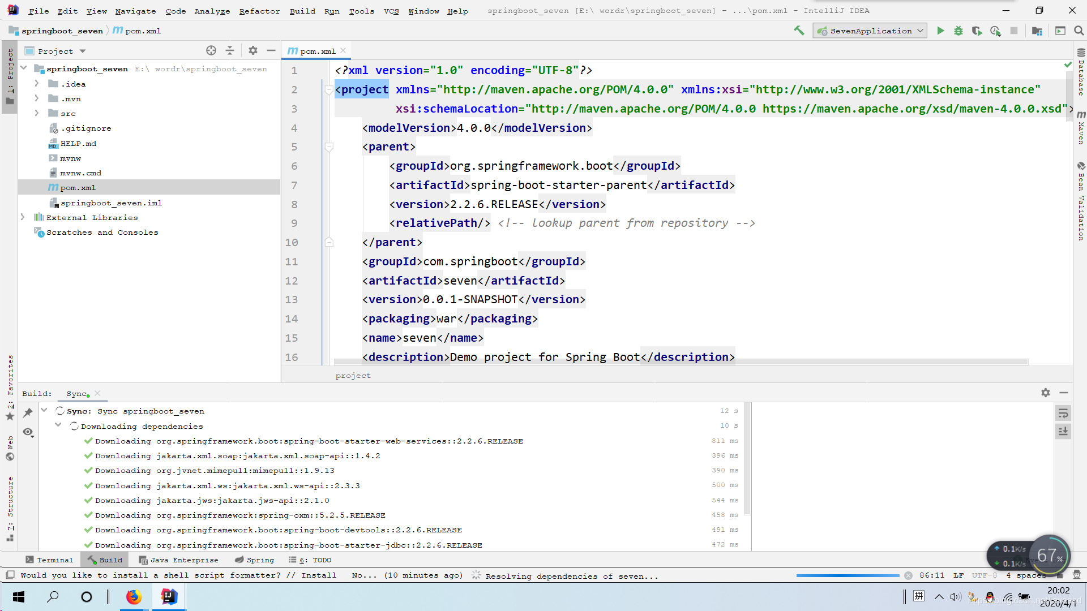Screen dimensions: 1087x611
Task: Open the Analyze menu
Action: 212,11
